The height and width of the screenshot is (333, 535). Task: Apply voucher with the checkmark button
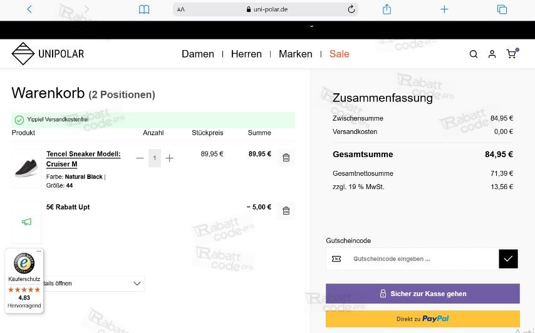click(508, 259)
